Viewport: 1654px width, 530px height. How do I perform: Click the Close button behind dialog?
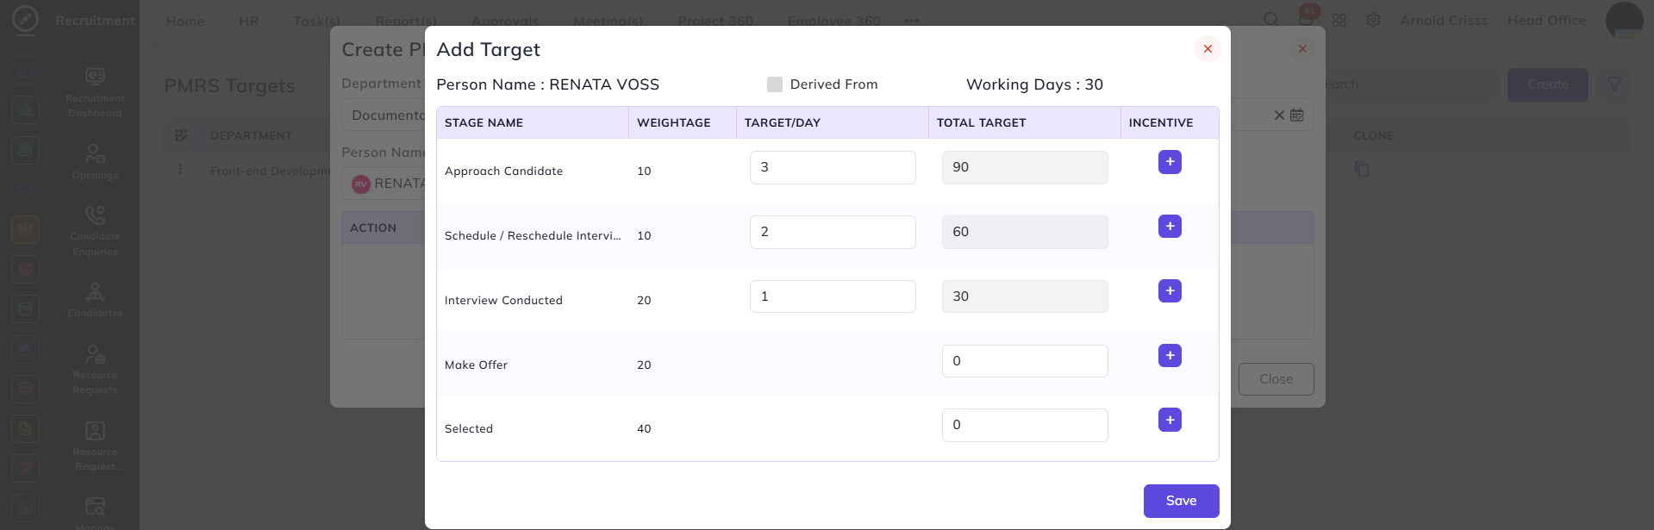pyautogui.click(x=1276, y=379)
